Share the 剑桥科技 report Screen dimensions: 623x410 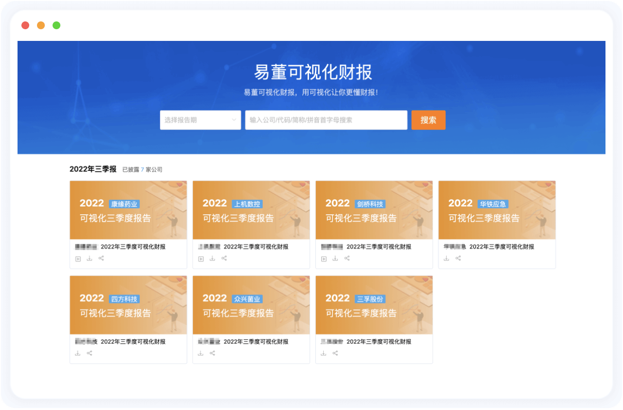coord(347,259)
